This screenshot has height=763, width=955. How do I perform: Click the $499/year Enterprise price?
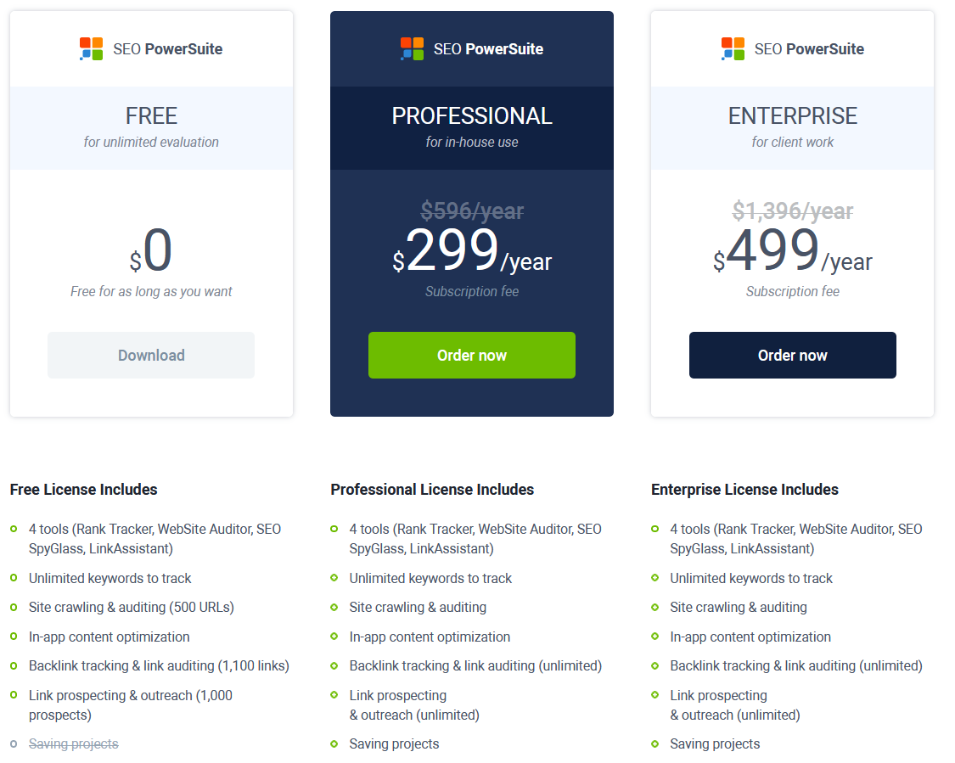[792, 252]
